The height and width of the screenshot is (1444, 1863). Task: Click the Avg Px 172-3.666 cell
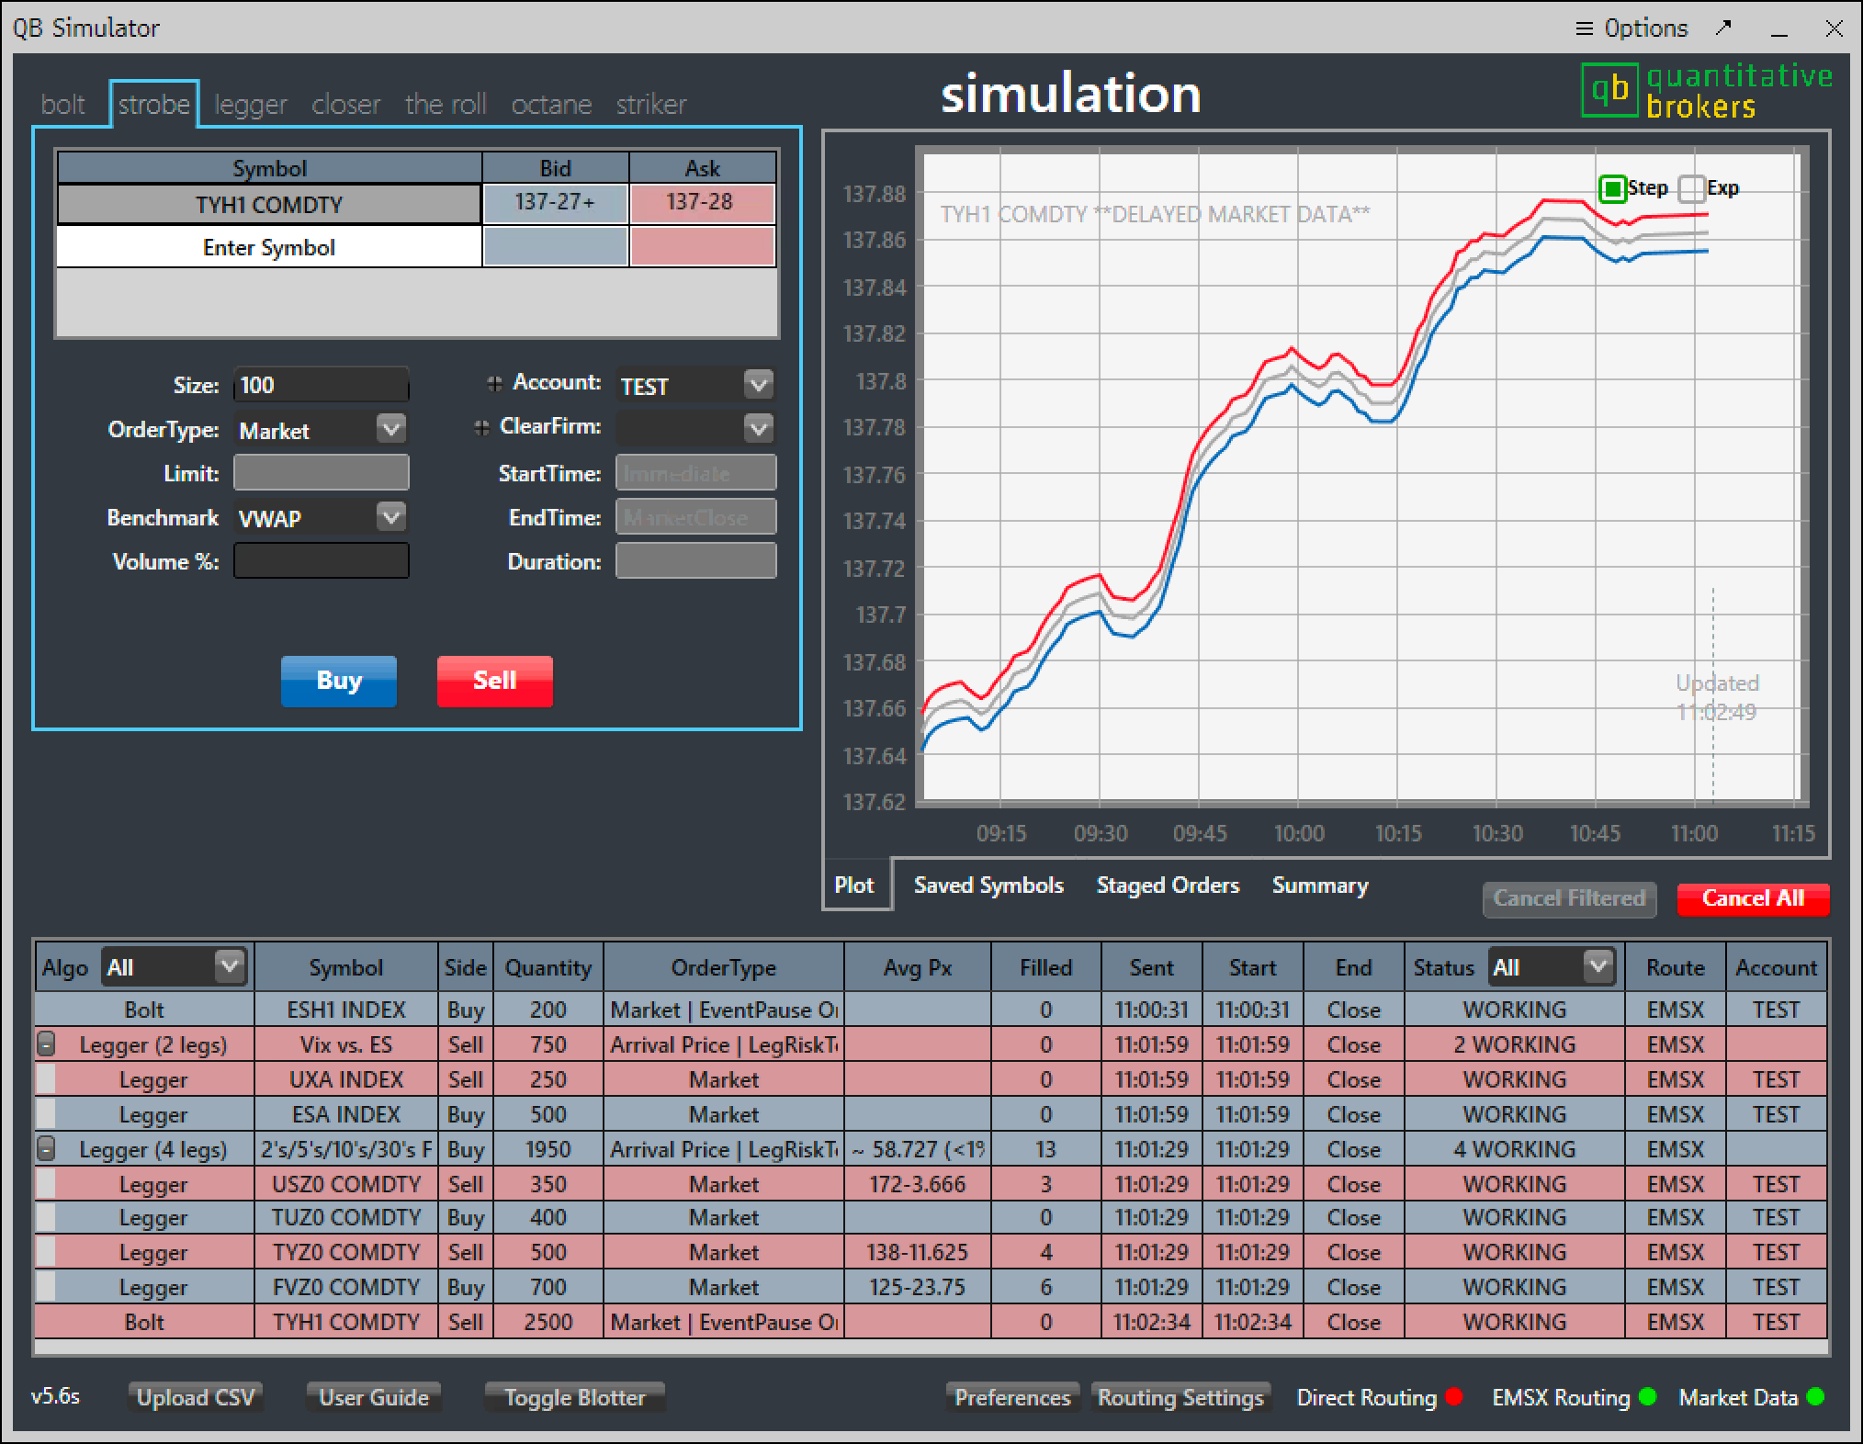click(917, 1184)
